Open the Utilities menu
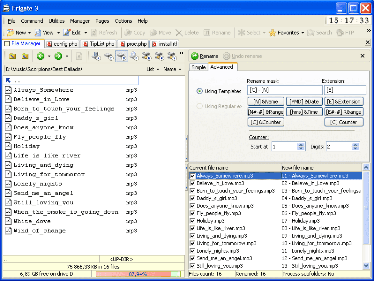The image size is (374, 281). click(x=56, y=21)
